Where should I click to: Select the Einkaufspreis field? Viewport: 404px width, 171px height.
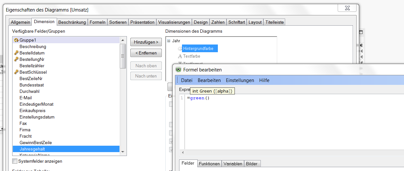point(66,110)
